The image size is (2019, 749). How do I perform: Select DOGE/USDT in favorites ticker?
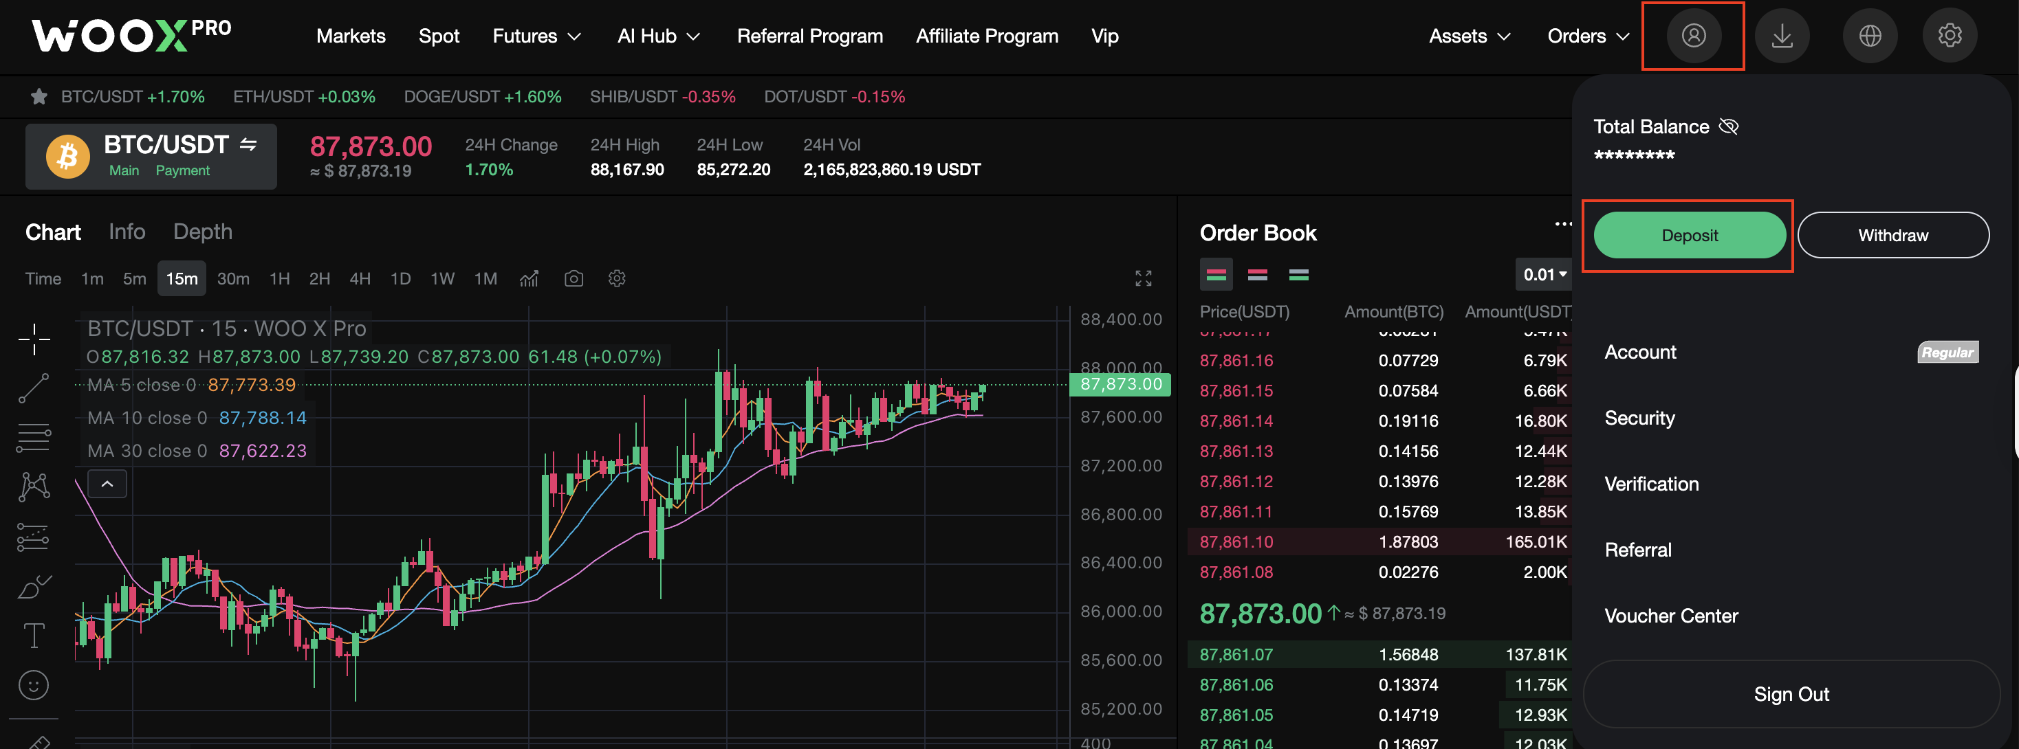click(x=482, y=96)
